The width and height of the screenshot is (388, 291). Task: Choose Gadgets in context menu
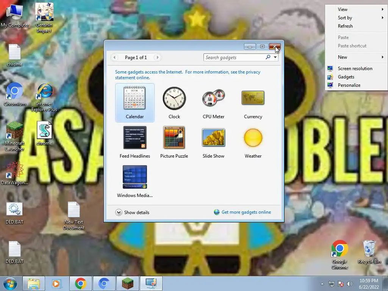tap(356, 77)
